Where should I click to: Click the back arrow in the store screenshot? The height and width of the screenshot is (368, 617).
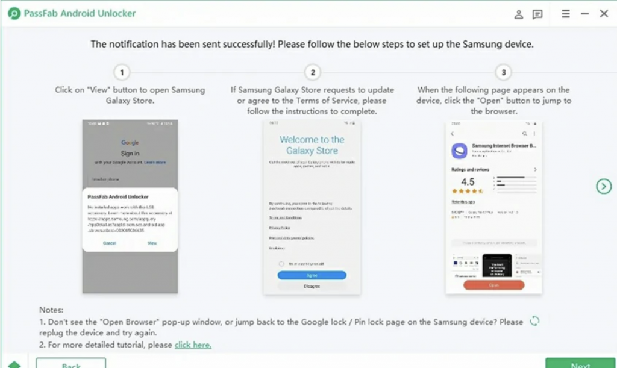point(453,133)
